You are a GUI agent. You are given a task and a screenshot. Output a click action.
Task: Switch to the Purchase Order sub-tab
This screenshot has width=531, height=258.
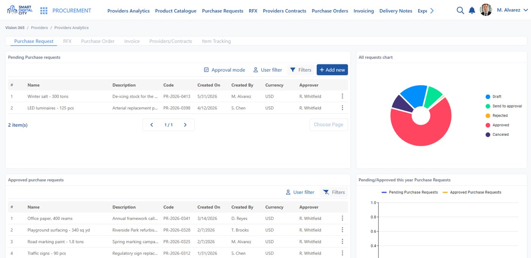point(98,41)
